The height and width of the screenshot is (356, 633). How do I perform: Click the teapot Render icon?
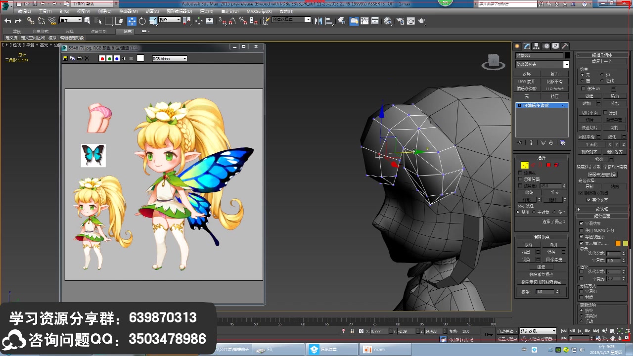421,21
